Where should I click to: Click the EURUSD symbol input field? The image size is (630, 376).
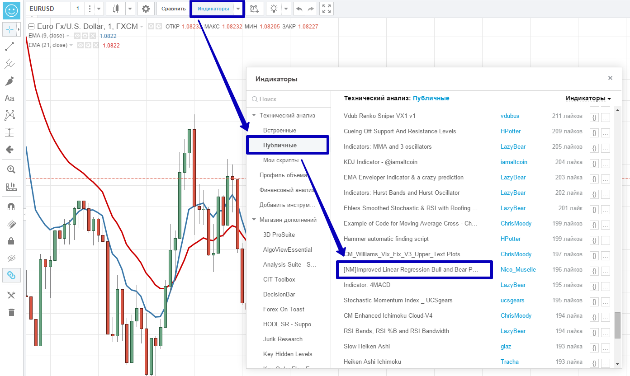coord(48,9)
